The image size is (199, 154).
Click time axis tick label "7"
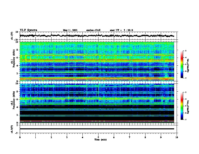pyautogui.click(x=130, y=137)
